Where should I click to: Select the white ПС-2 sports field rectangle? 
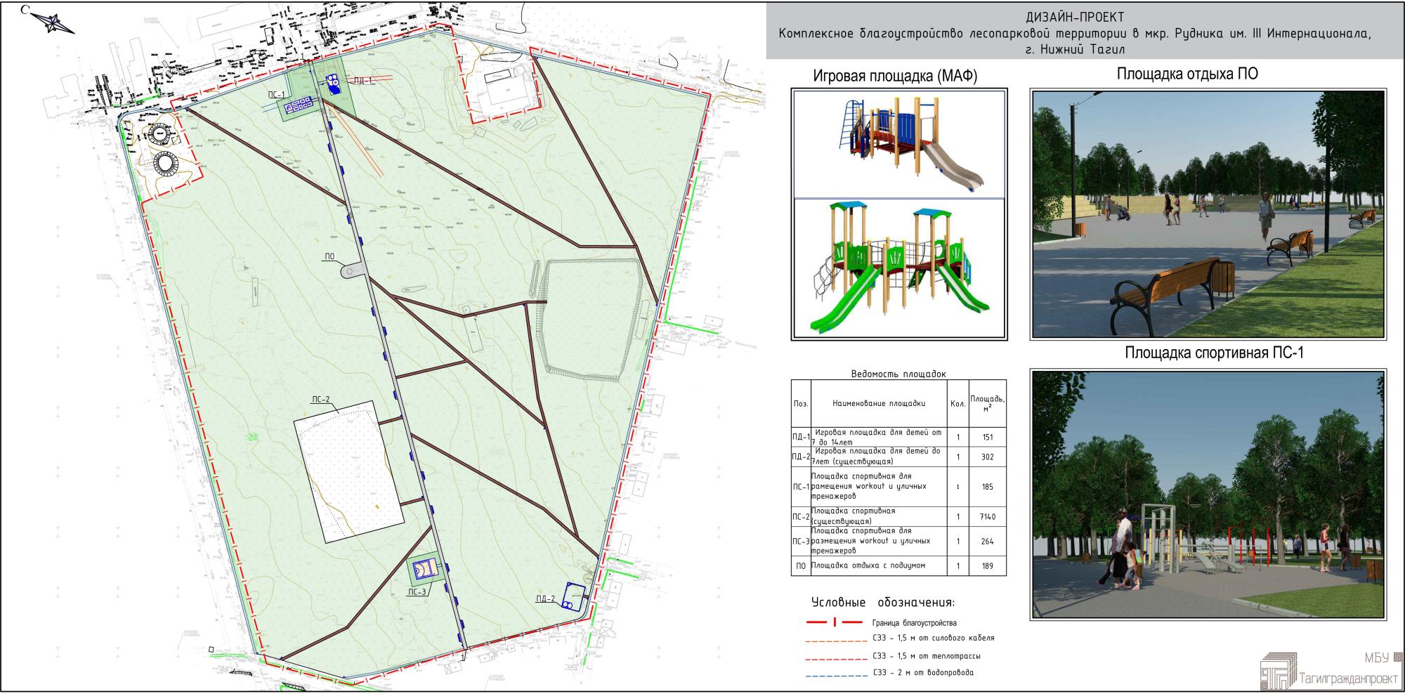(x=349, y=471)
